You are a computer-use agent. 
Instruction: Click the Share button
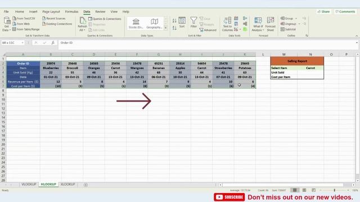[324, 11]
